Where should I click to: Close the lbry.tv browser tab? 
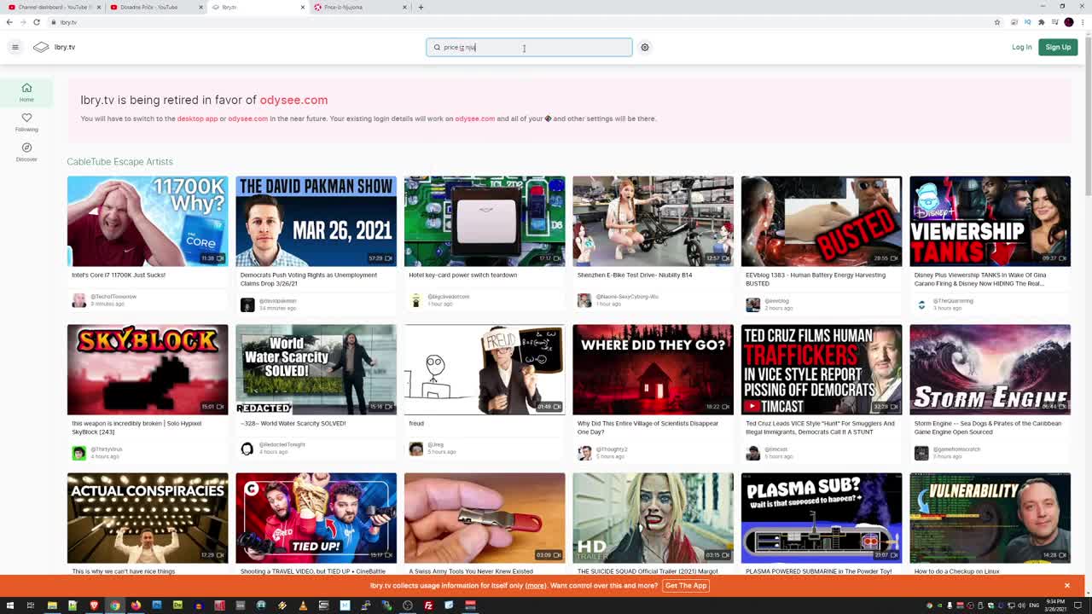[302, 7]
